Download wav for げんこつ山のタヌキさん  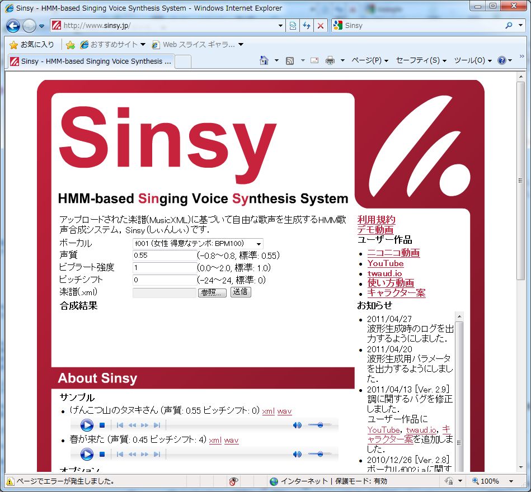point(284,411)
